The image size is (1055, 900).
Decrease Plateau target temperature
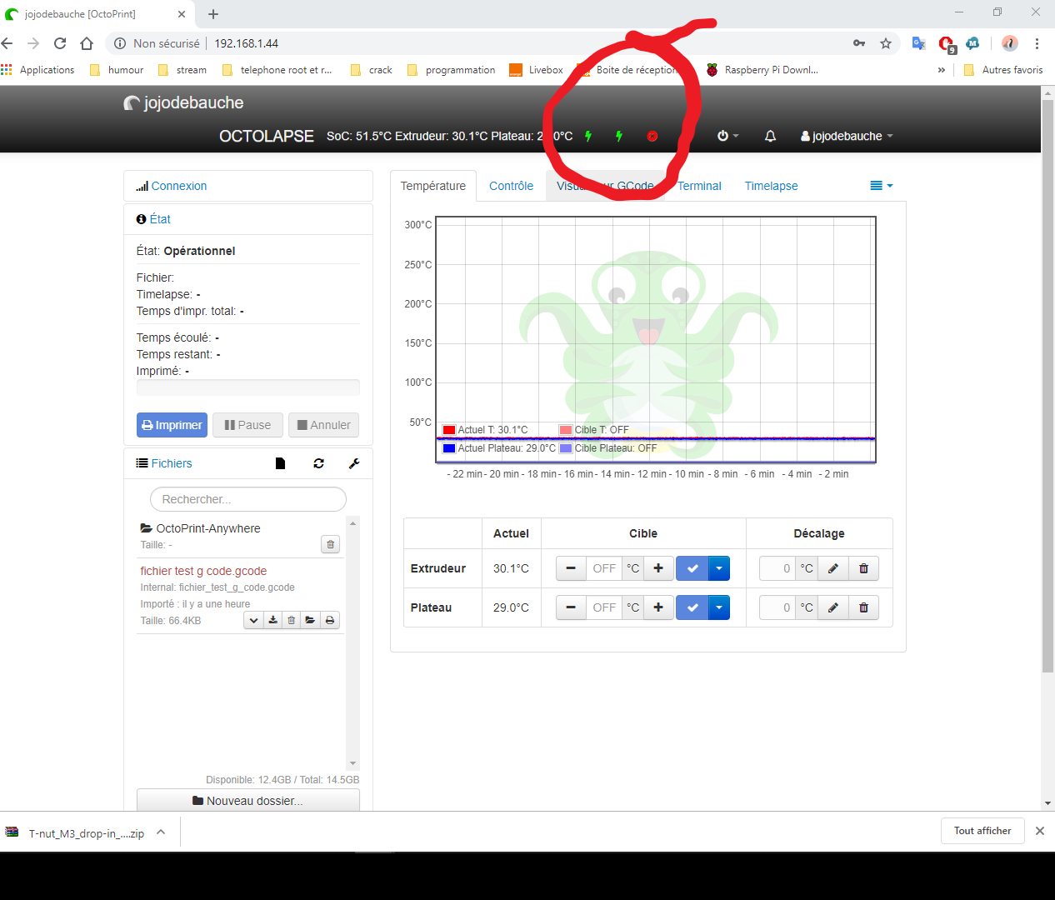pyautogui.click(x=571, y=607)
